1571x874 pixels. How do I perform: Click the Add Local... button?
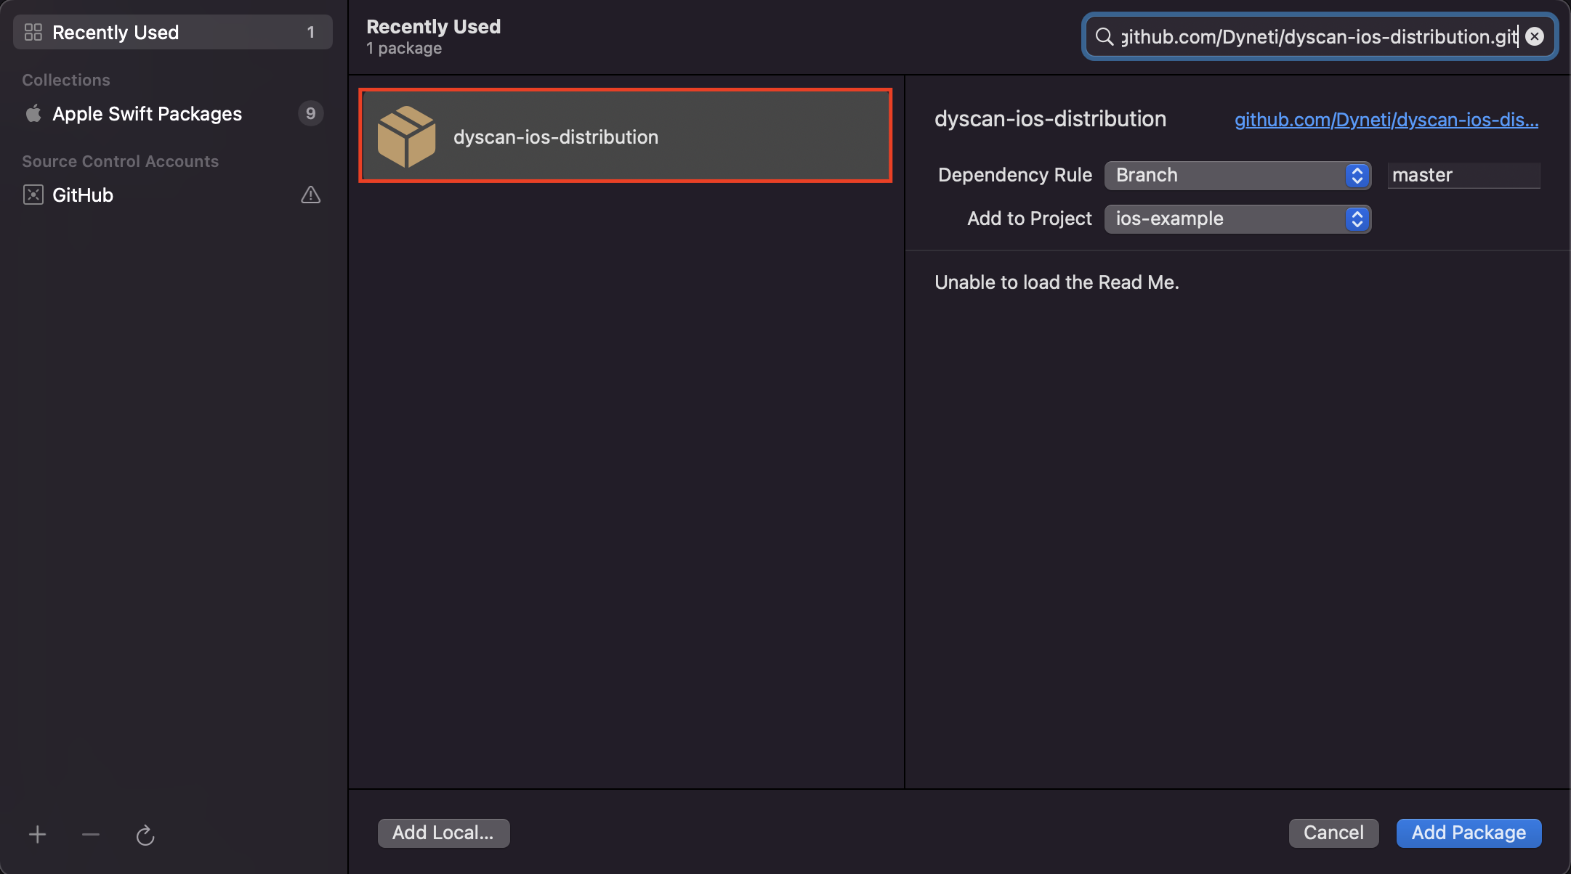tap(443, 833)
